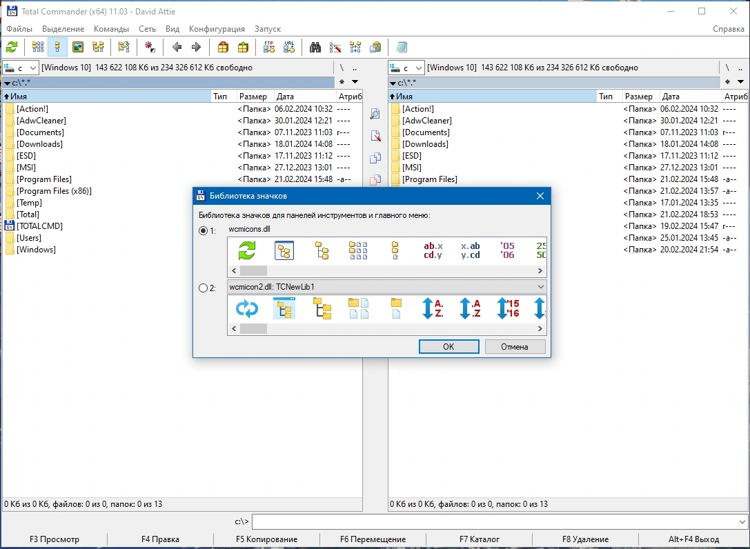Click the binoculars search icon in toolbar
The width and height of the screenshot is (750, 549).
point(315,47)
